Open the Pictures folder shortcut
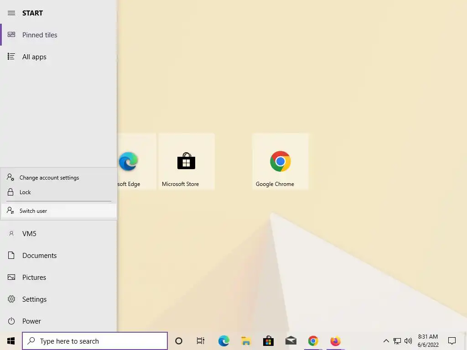 coord(58,278)
